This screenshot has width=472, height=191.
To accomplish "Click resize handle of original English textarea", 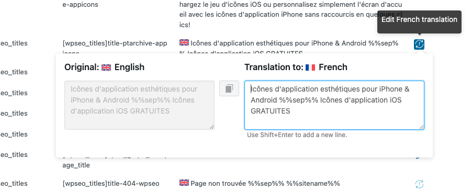I will [212, 127].
